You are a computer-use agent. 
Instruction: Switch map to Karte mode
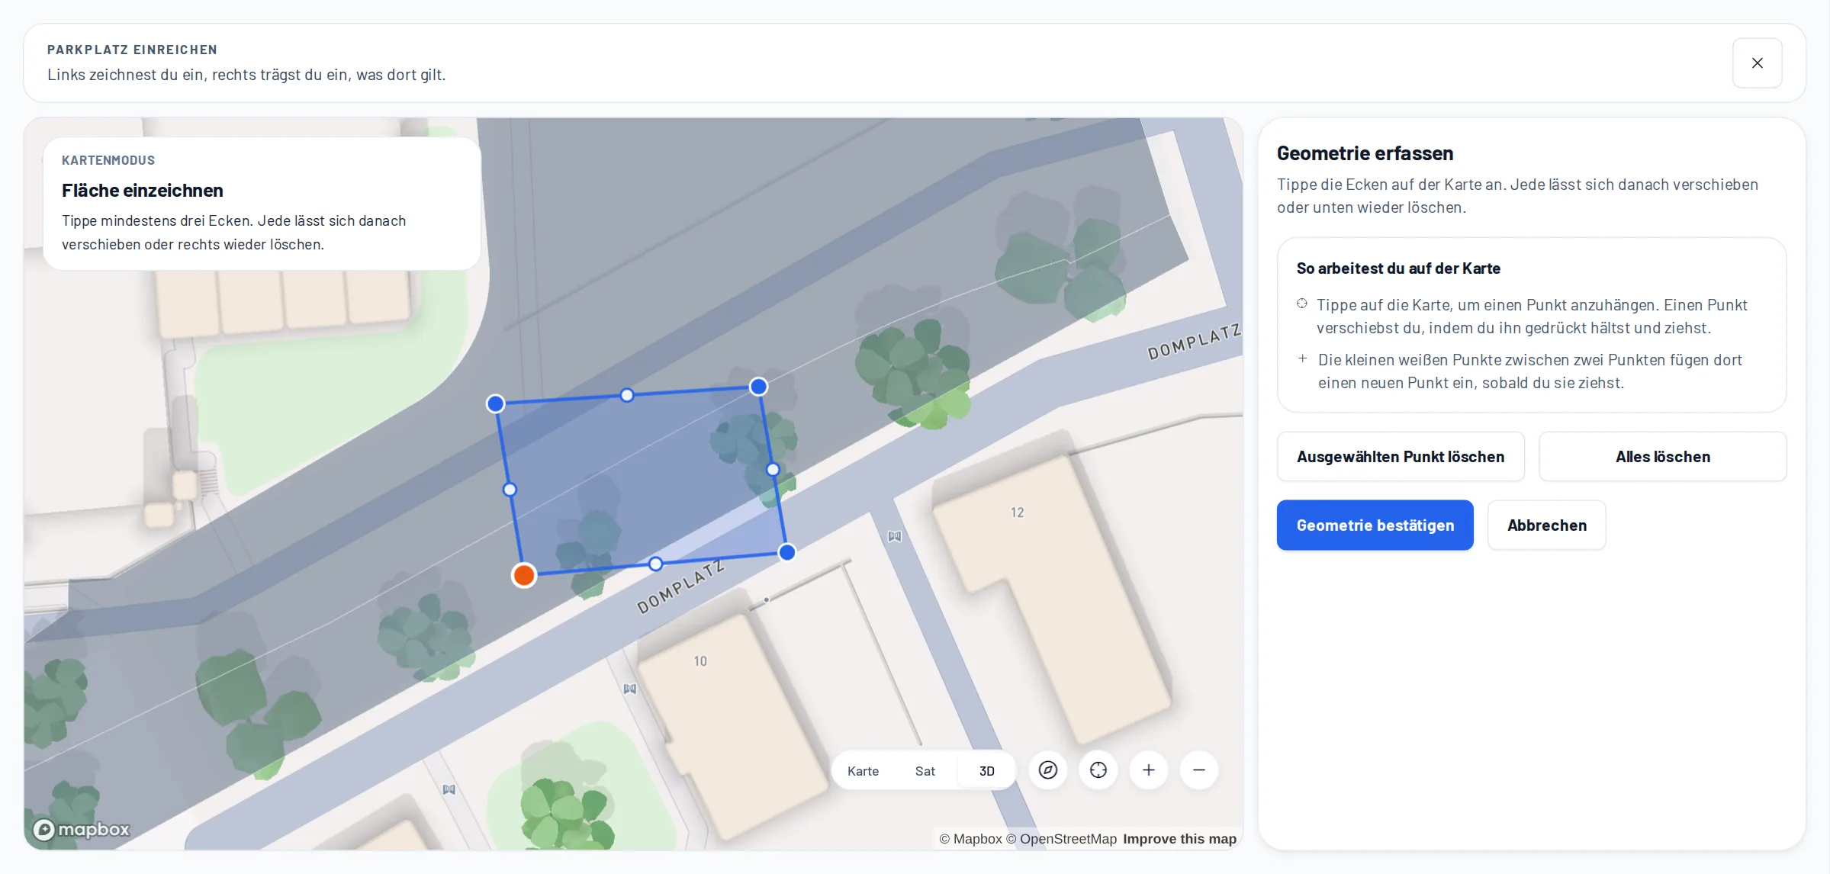click(863, 771)
